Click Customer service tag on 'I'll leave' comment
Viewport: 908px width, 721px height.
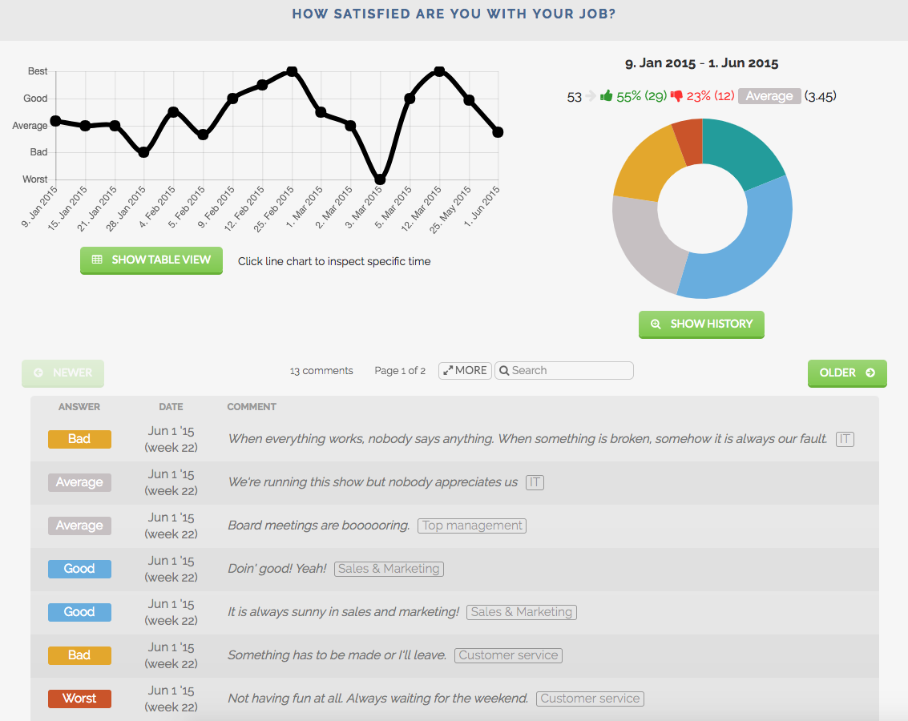pyautogui.click(x=508, y=655)
